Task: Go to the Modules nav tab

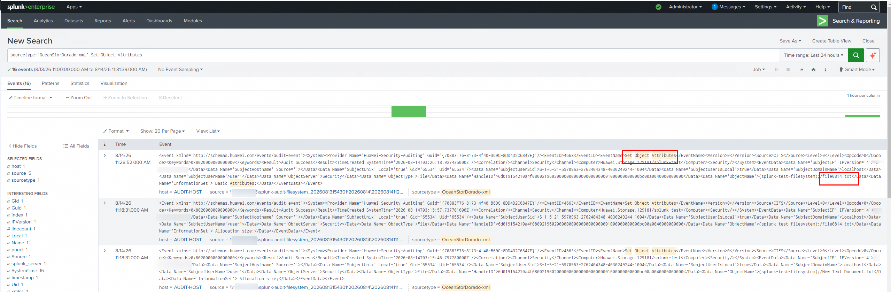Action: tap(193, 21)
